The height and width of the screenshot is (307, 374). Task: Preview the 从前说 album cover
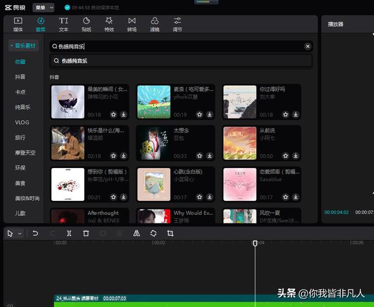240,143
